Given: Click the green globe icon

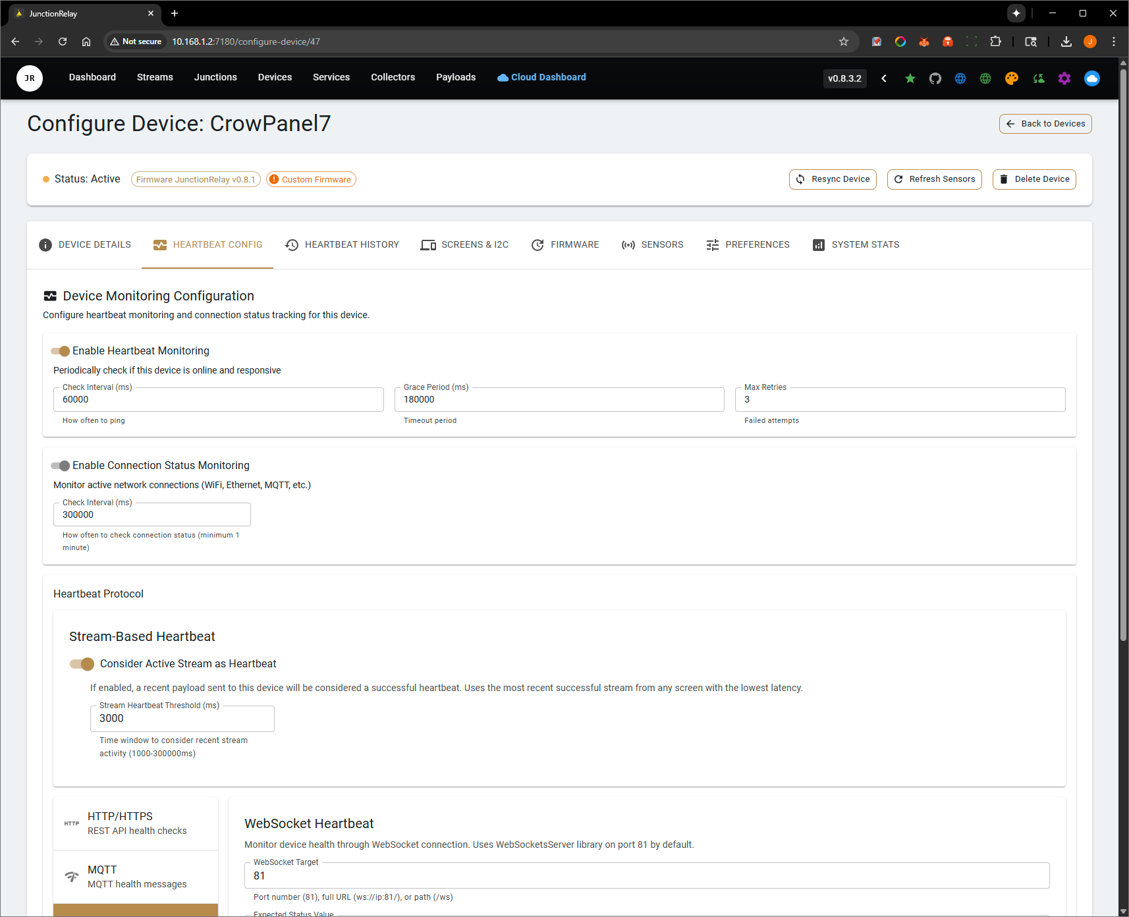Looking at the screenshot, I should coord(985,78).
